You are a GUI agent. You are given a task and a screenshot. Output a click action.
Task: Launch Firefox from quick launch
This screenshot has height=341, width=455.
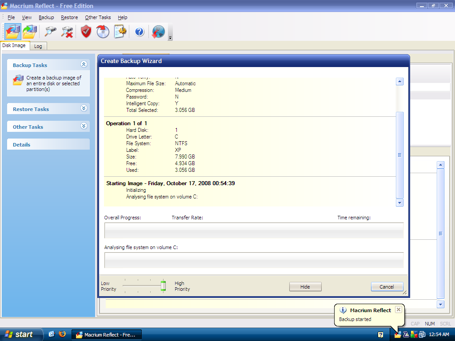point(62,334)
